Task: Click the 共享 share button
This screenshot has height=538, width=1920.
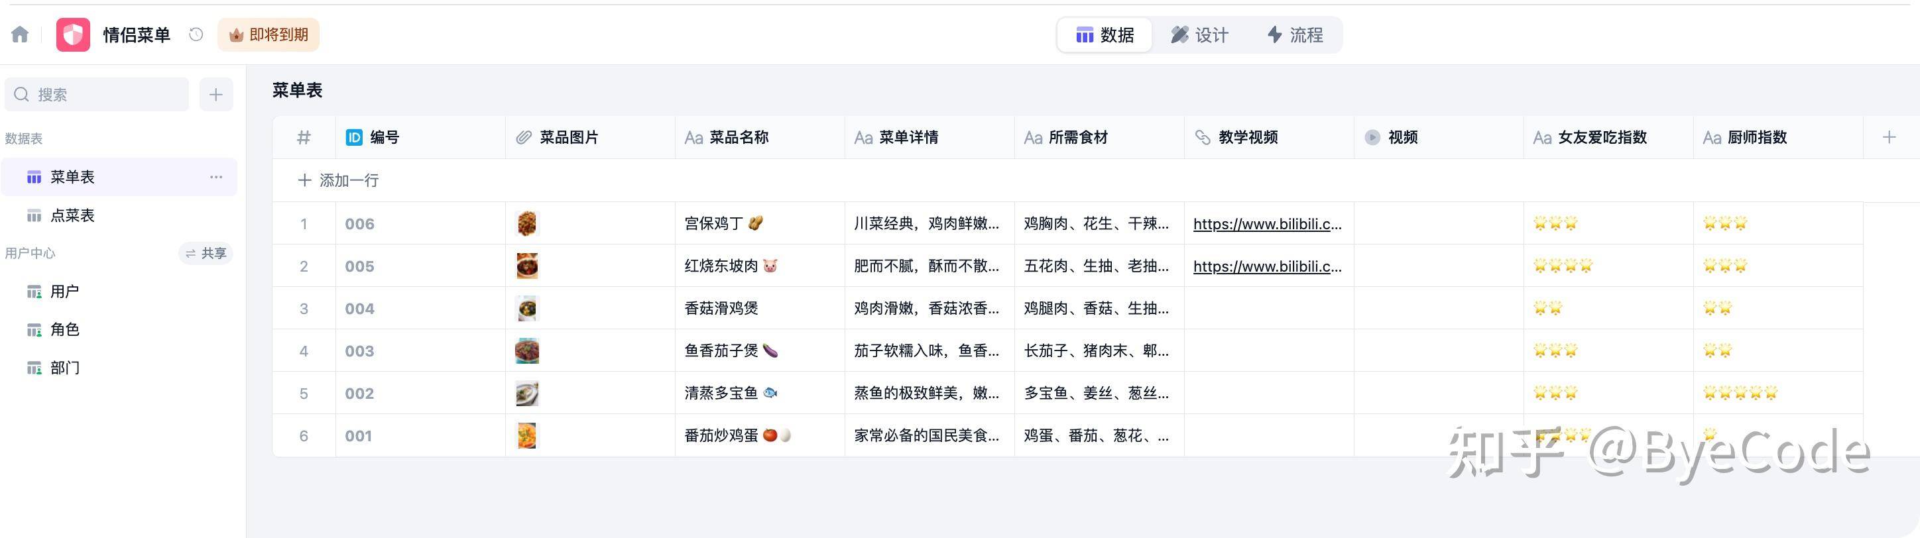Action: click(206, 253)
